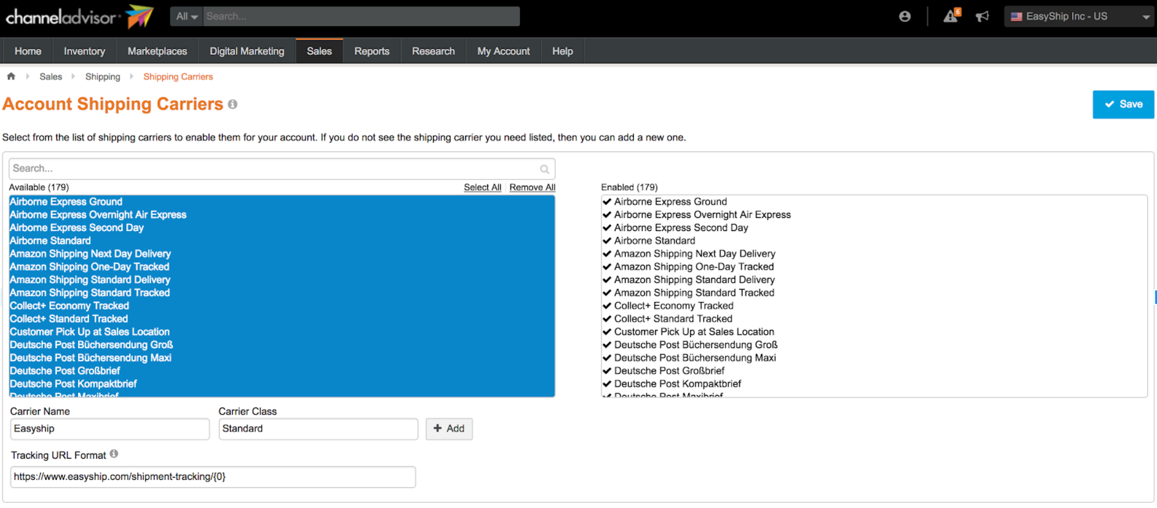Focus the carrier list search field
Screen dimensions: 1157x508
coord(282,169)
